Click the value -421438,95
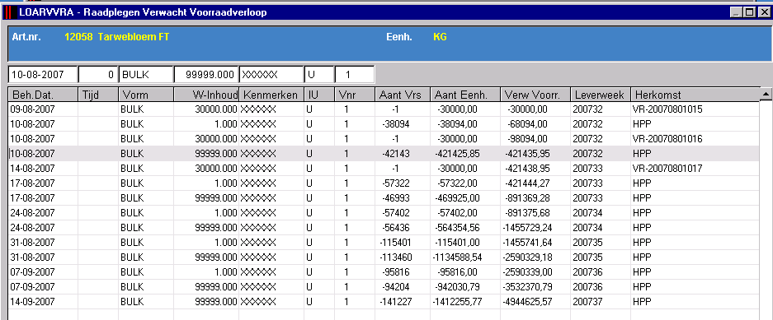The image size is (773, 320). [x=527, y=169]
